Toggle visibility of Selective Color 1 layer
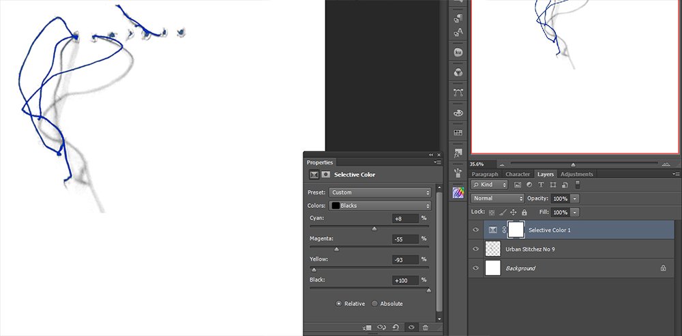 point(475,230)
